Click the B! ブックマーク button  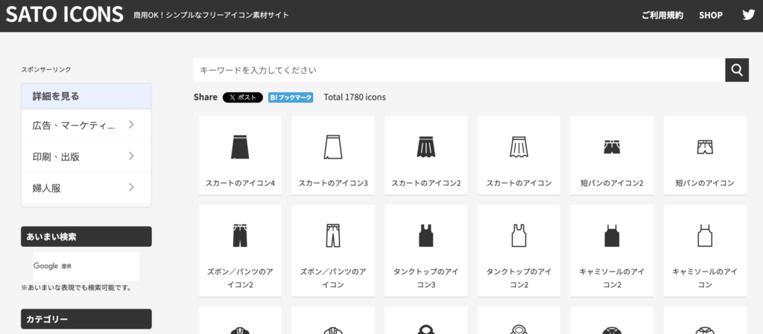[291, 97]
